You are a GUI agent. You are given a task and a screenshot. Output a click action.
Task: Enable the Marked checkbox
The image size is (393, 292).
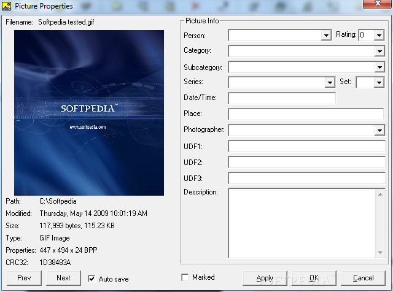pos(185,277)
